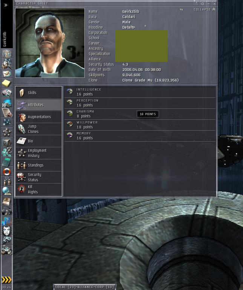Select the Intelligence '16 points' text
The image size is (243, 290).
coord(85,94)
